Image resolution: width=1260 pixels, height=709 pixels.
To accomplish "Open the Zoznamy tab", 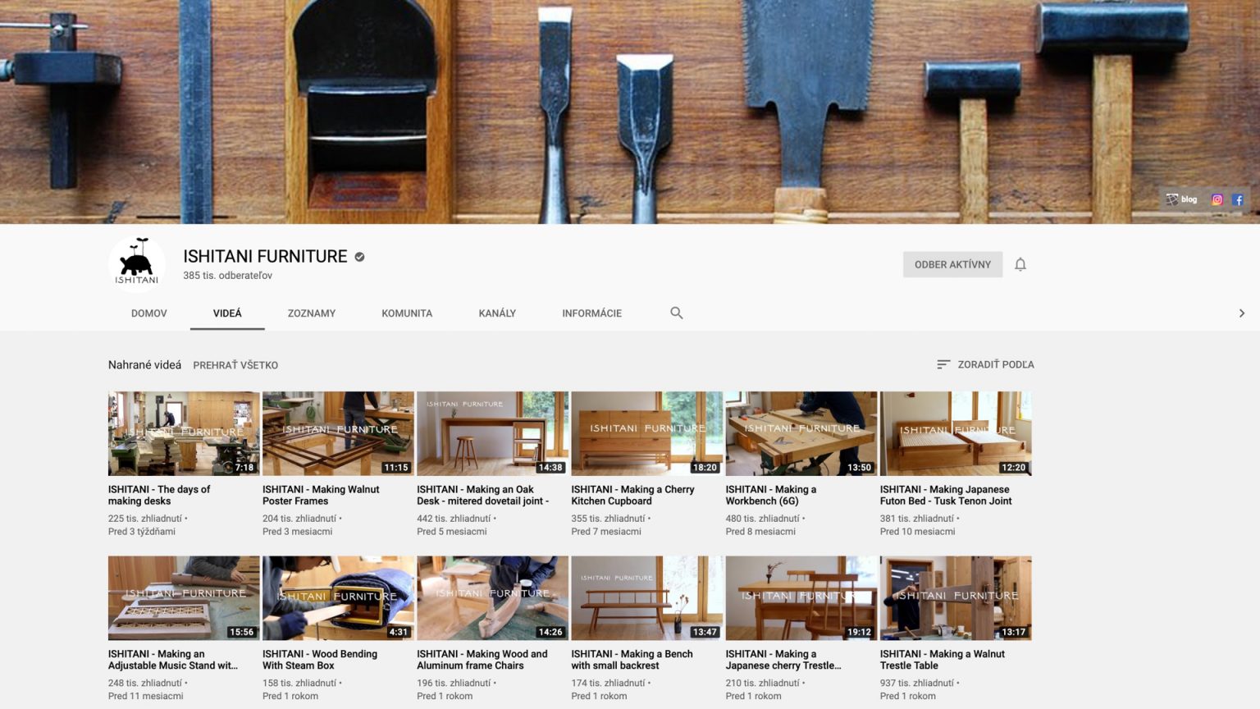I will tap(312, 313).
